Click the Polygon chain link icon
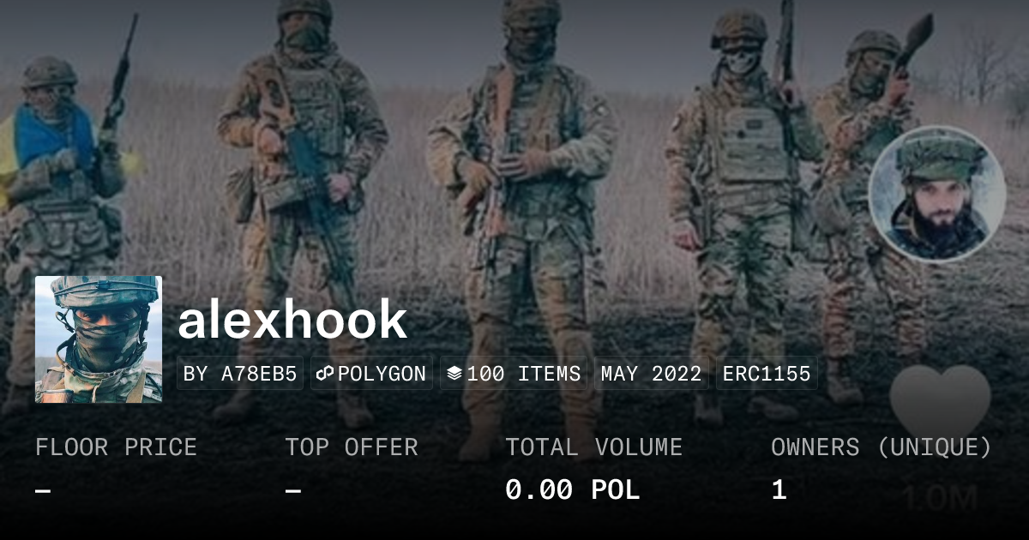This screenshot has width=1029, height=540. coord(325,374)
